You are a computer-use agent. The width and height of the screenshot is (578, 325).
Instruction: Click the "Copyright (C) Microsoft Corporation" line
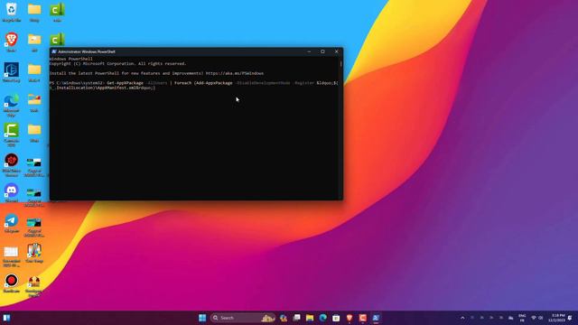pyautogui.click(x=118, y=64)
